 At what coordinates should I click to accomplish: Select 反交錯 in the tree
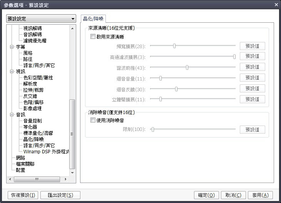coord(30,96)
